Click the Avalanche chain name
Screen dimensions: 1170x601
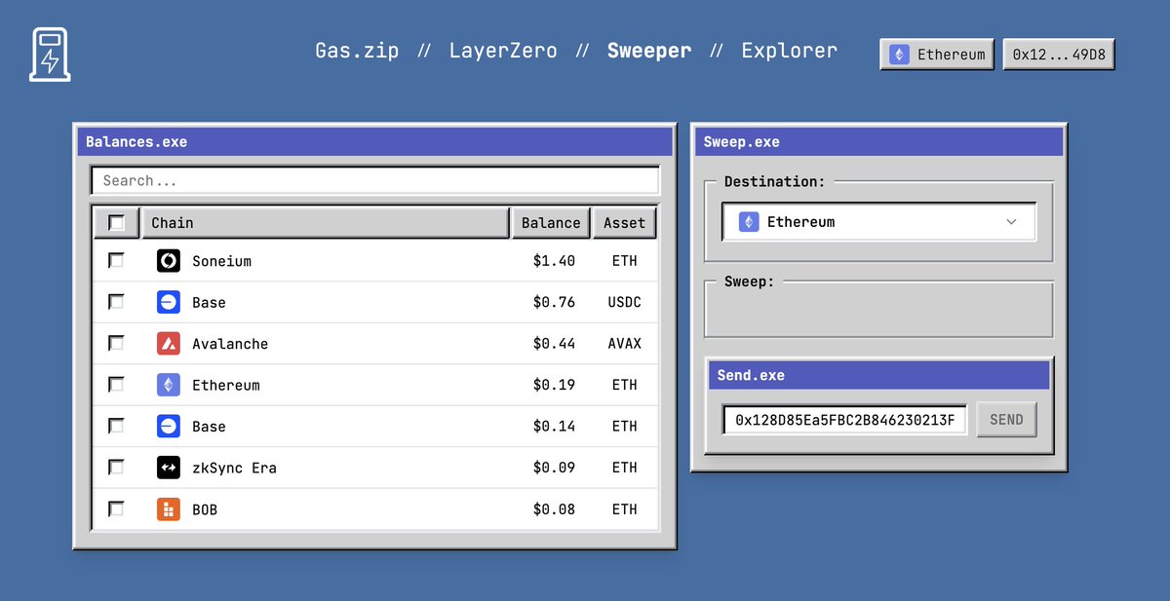tap(230, 344)
